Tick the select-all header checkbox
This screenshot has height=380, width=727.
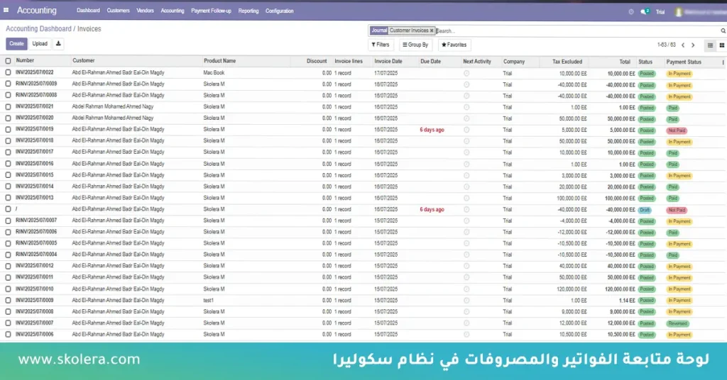(x=8, y=61)
